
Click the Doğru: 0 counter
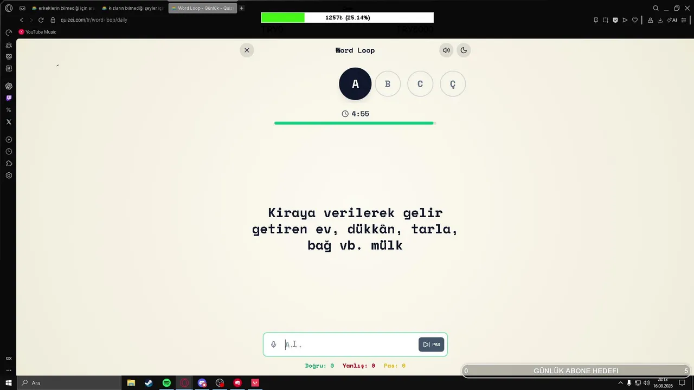(319, 366)
